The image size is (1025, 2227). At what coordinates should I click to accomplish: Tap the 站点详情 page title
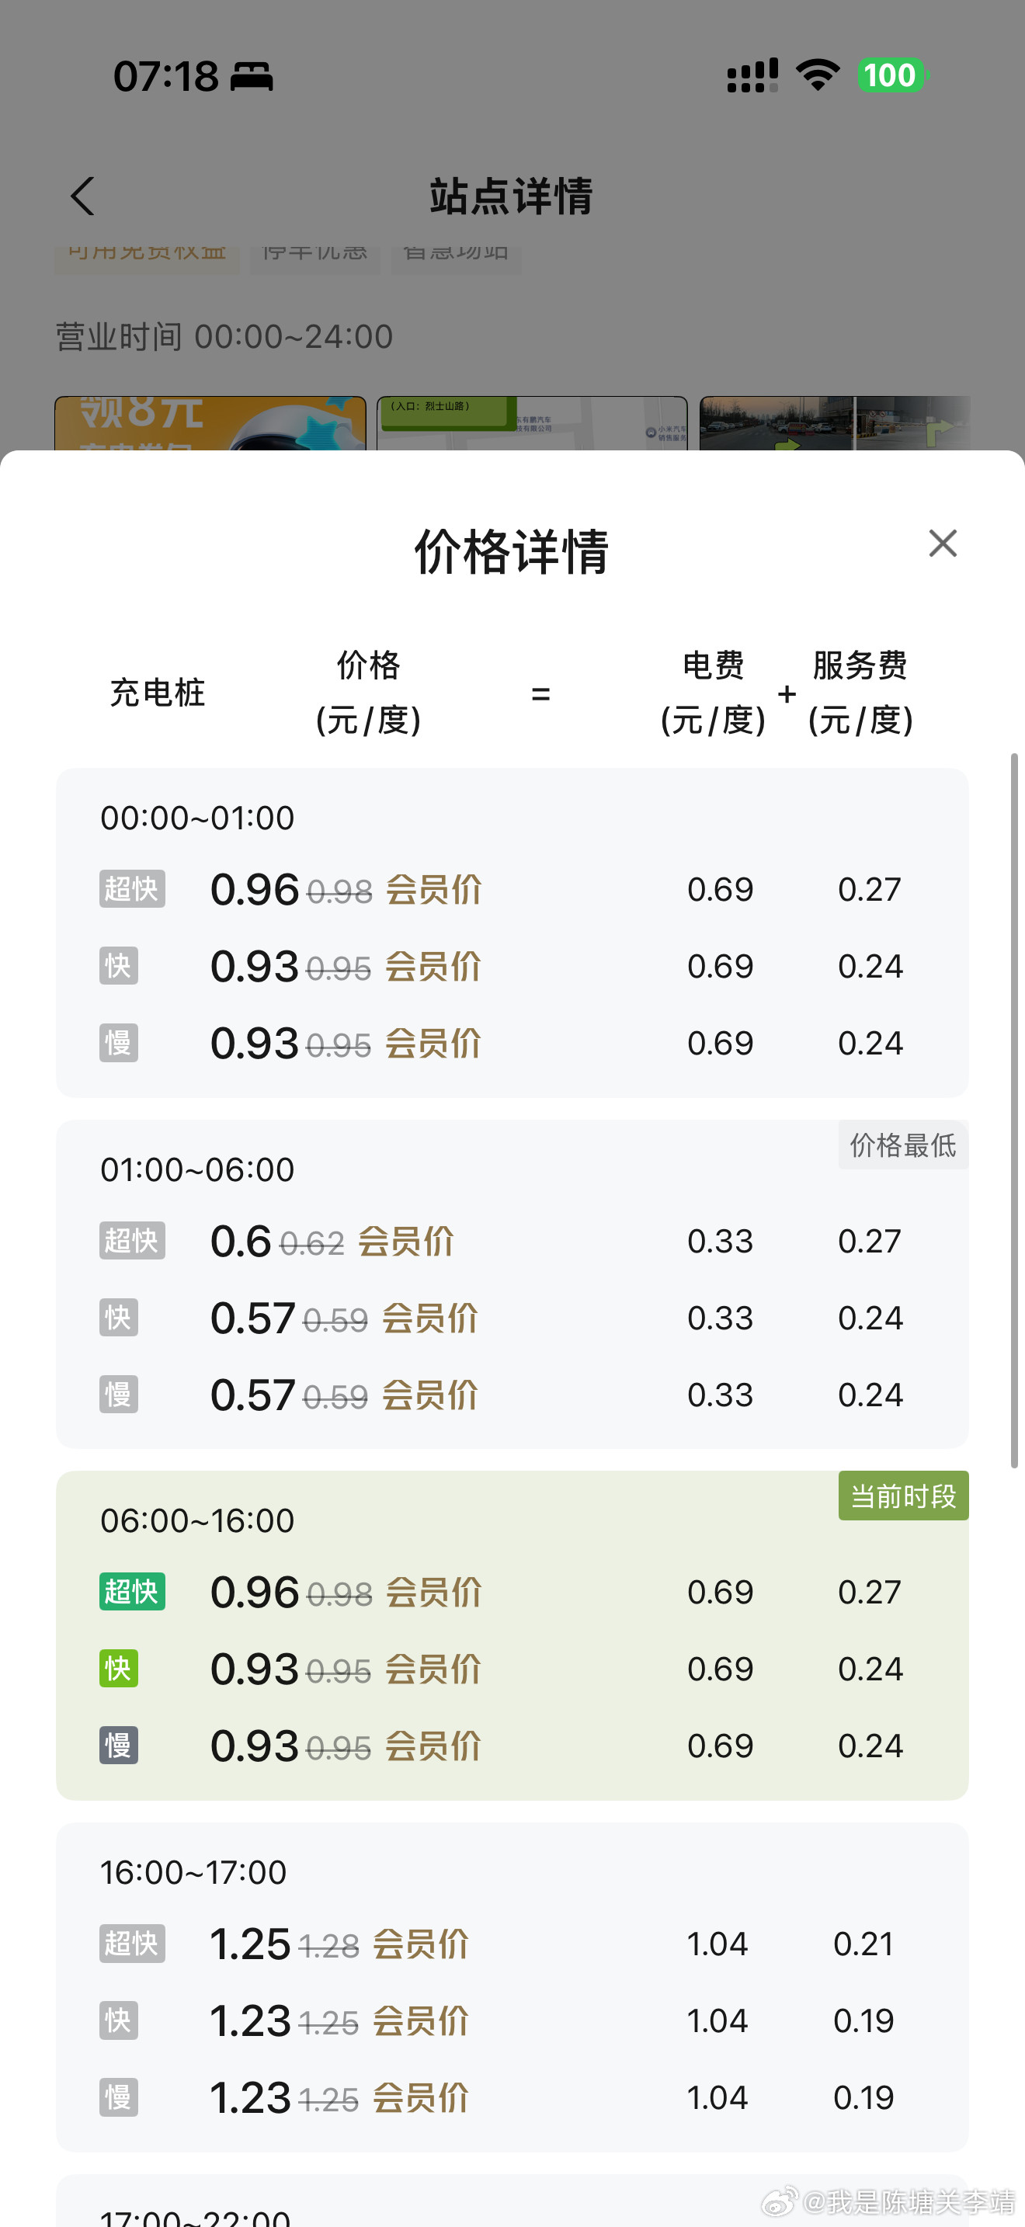(x=512, y=196)
